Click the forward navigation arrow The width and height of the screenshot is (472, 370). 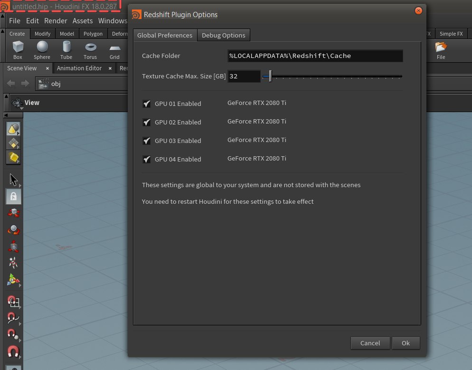[25, 84]
